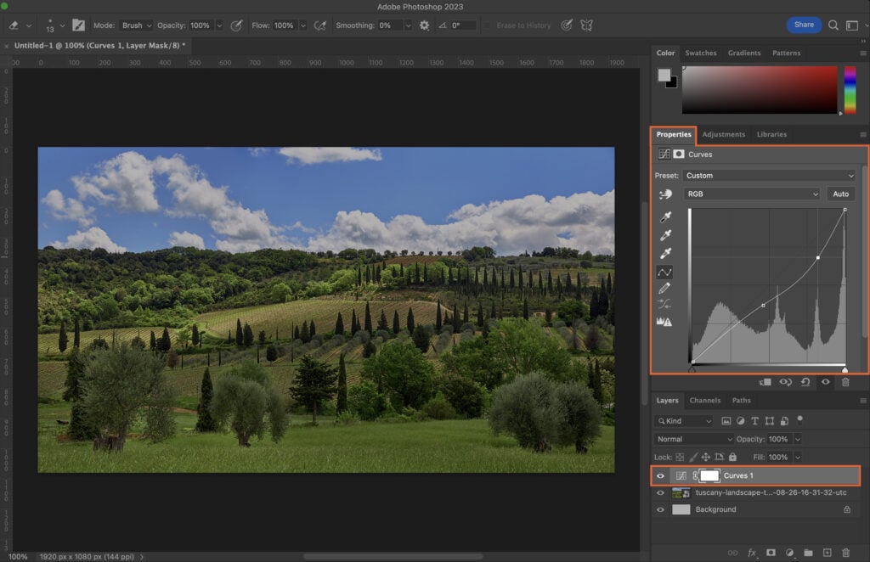The image size is (870, 562).
Task: Open the Adjustments tab
Action: click(x=724, y=134)
